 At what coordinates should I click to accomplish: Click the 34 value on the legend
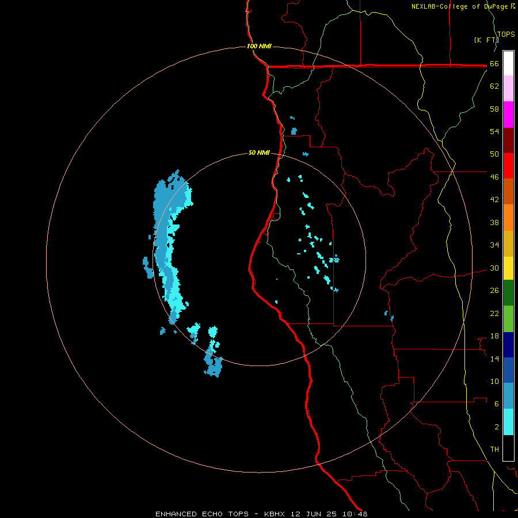click(494, 245)
